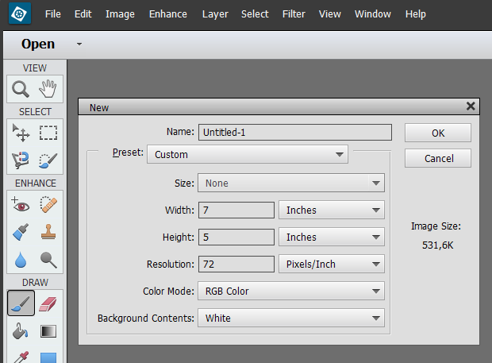Select the Clone Stamp tool
The width and height of the screenshot is (492, 363).
(x=48, y=233)
